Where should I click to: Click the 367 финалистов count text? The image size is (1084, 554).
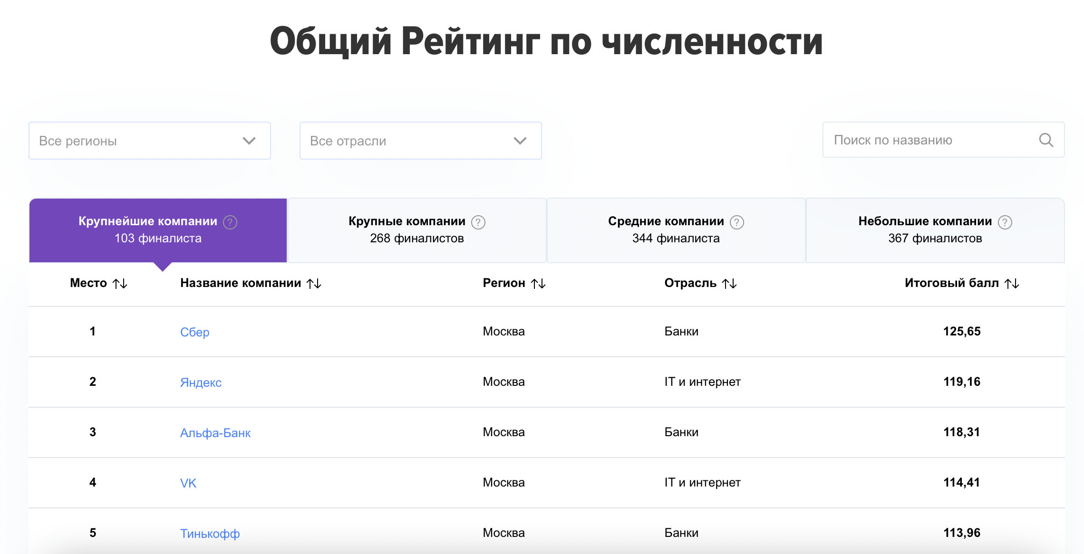coord(935,238)
